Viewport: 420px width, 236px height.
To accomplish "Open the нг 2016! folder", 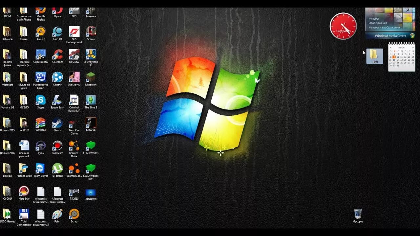I will (24, 125).
